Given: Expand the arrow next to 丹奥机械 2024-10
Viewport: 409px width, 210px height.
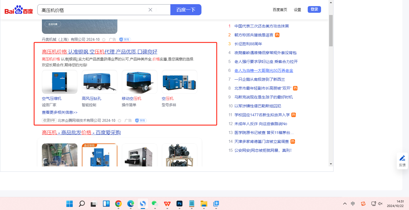Looking at the screenshot, I should [x=104, y=40].
